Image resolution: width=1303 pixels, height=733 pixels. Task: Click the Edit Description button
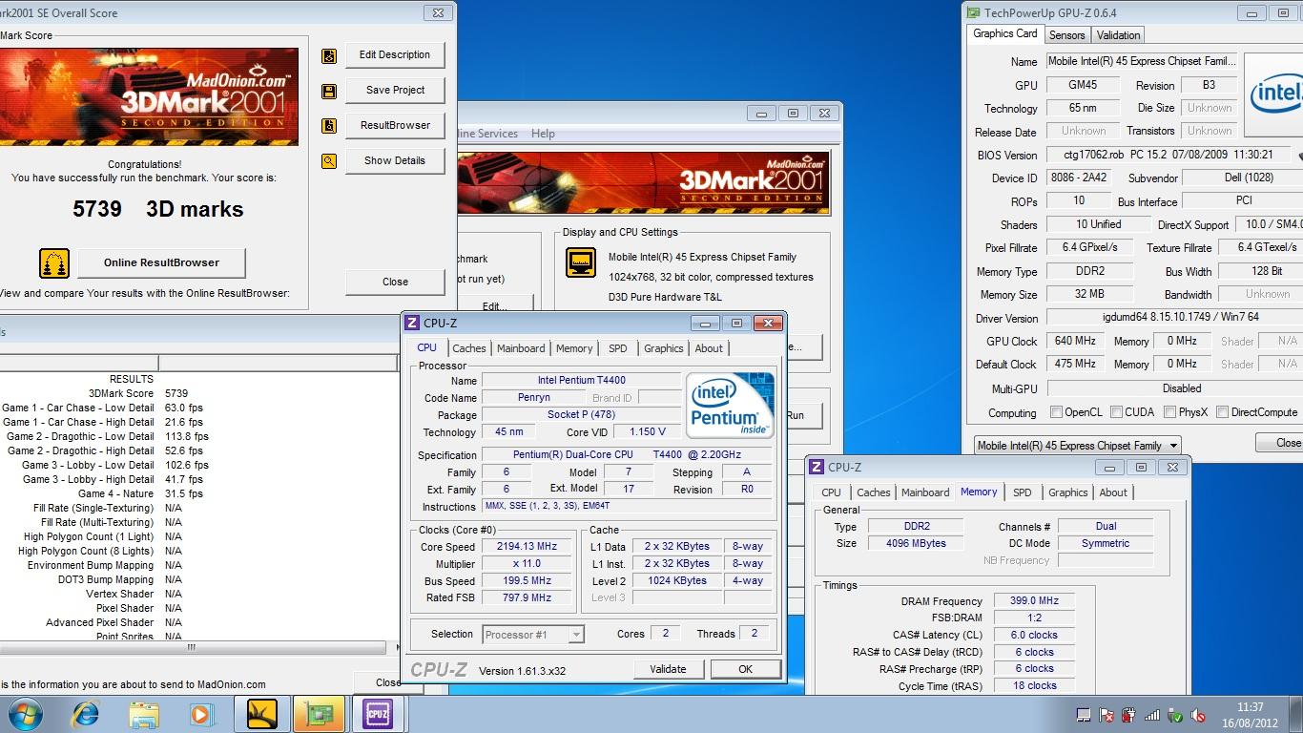[395, 54]
